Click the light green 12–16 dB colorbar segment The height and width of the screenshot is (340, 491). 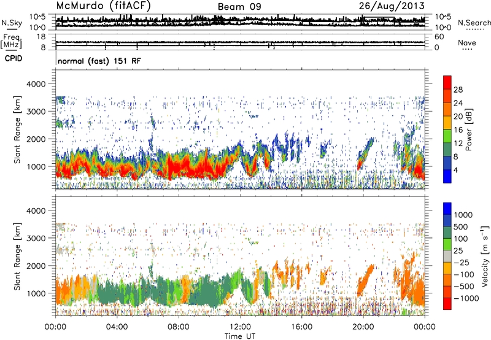pyautogui.click(x=447, y=136)
